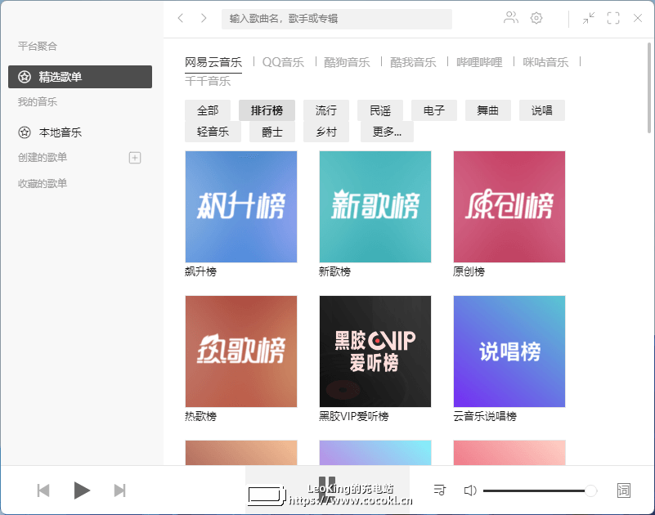Switch to 网易云音乐 tab
The height and width of the screenshot is (515, 655).
pyautogui.click(x=213, y=62)
